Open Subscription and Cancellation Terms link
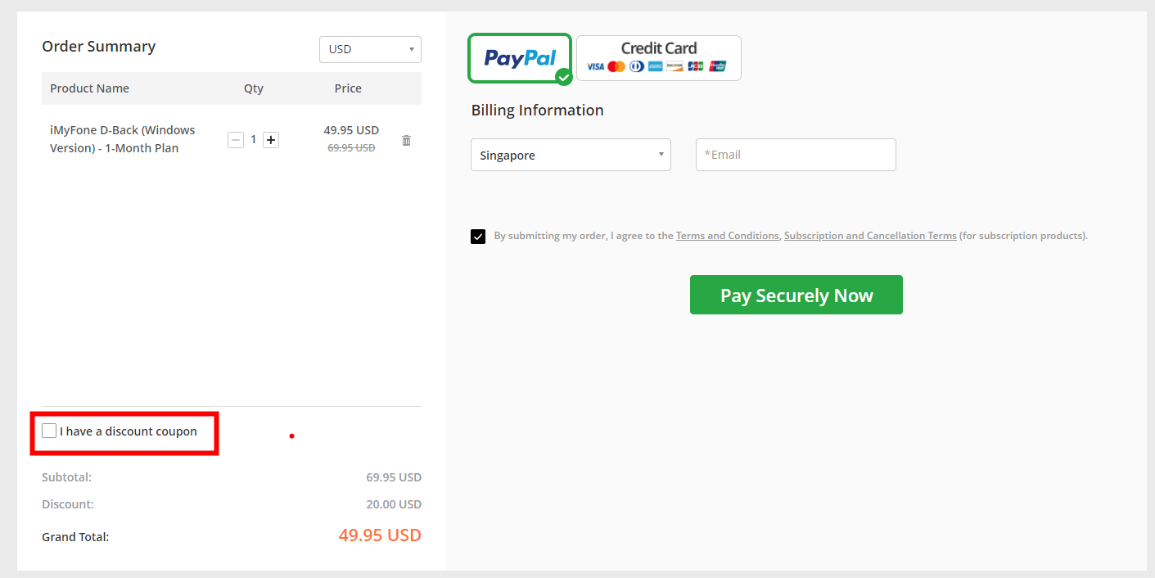The width and height of the screenshot is (1155, 578). [870, 236]
